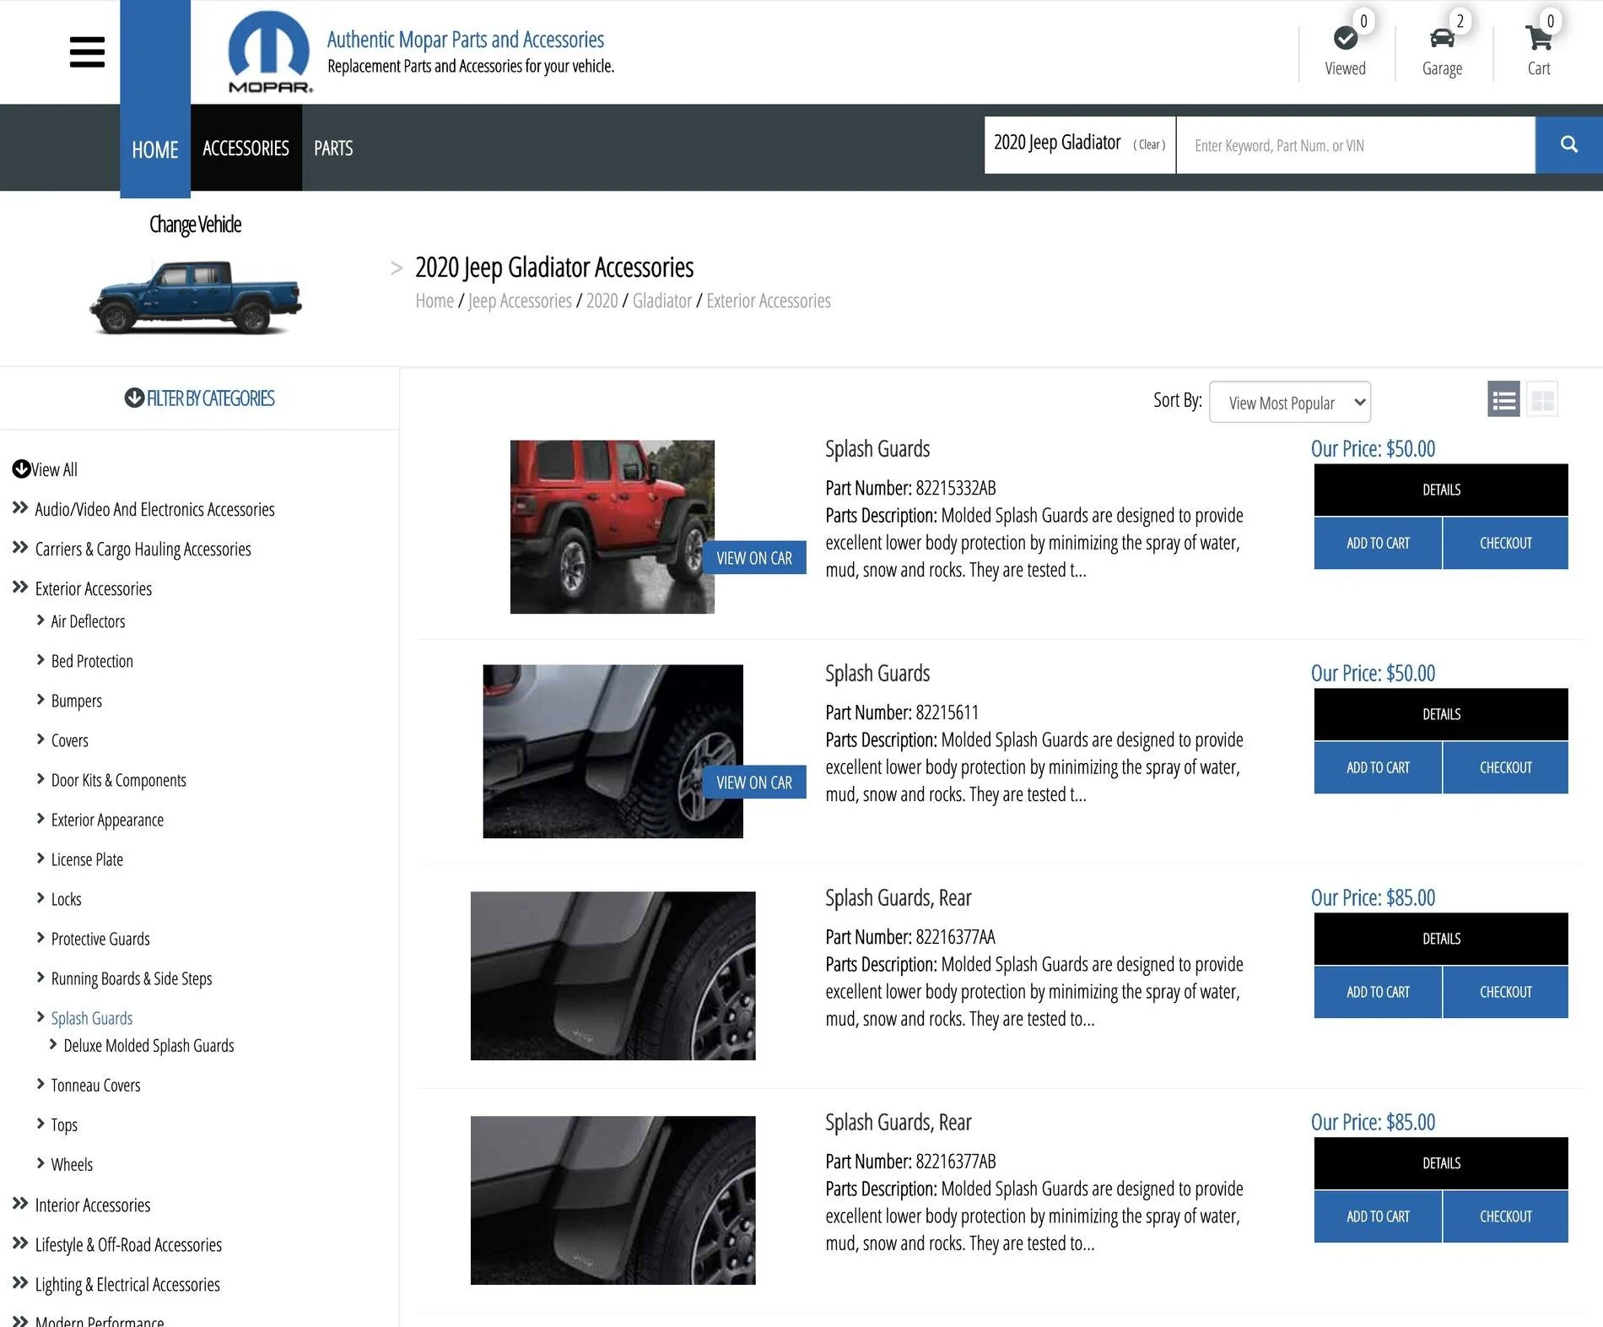Add part 82215611 to cart
This screenshot has width=1603, height=1327.
[x=1378, y=767]
